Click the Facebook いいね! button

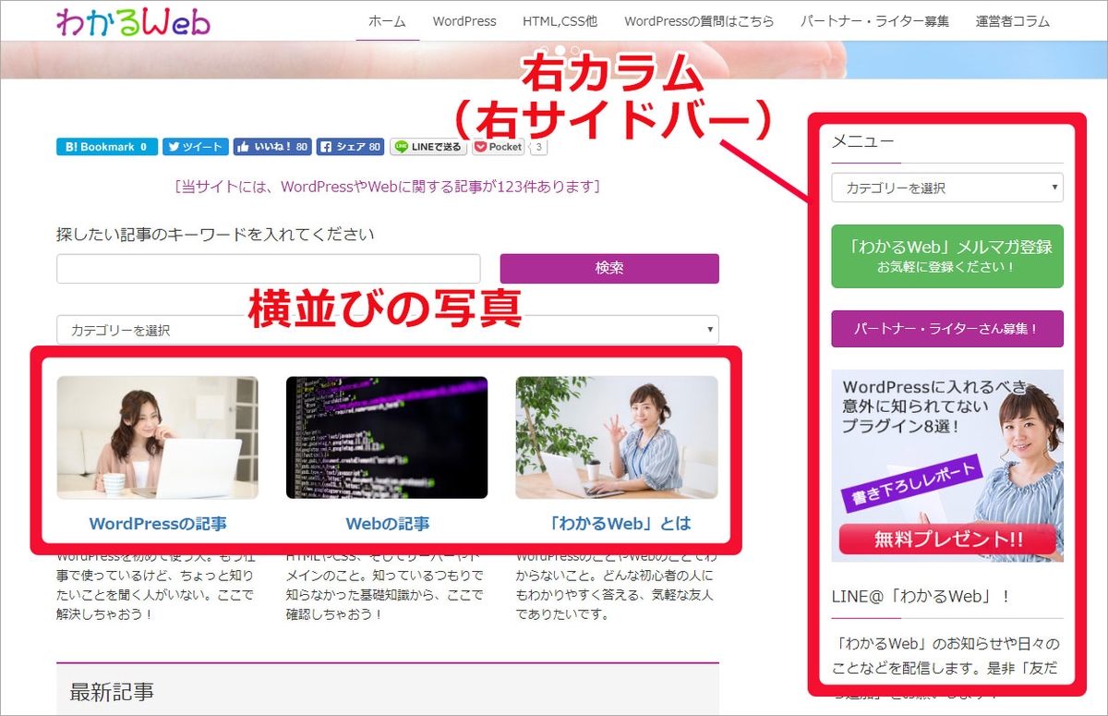272,147
